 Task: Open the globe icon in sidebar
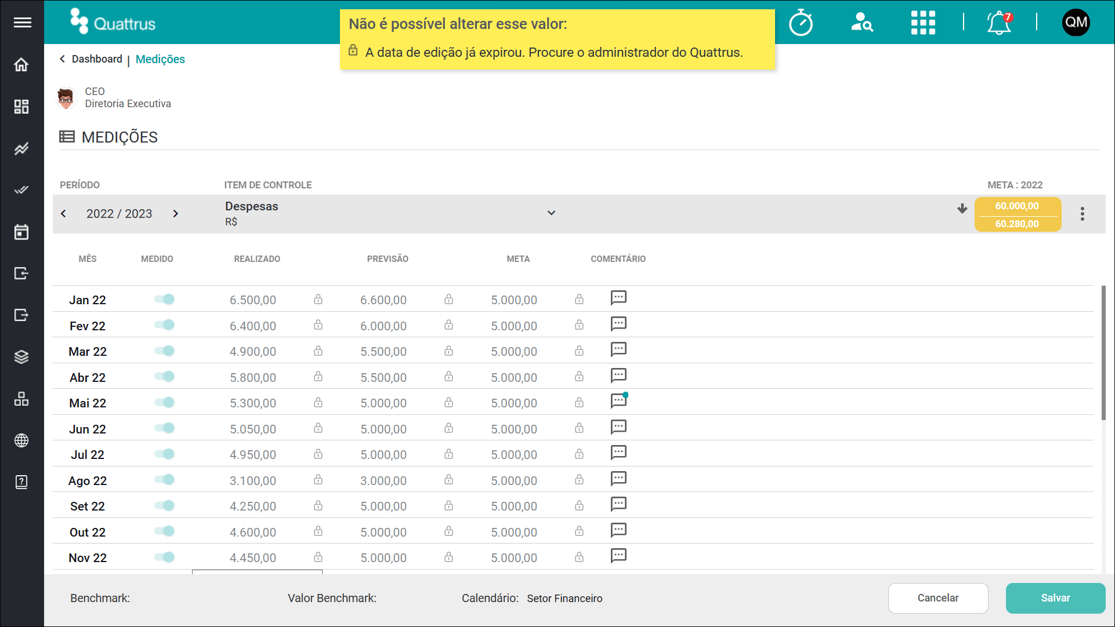(21, 440)
